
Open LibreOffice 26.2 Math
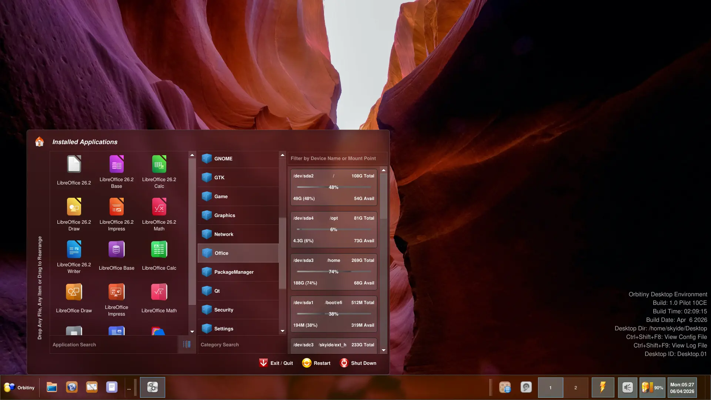pos(159,207)
